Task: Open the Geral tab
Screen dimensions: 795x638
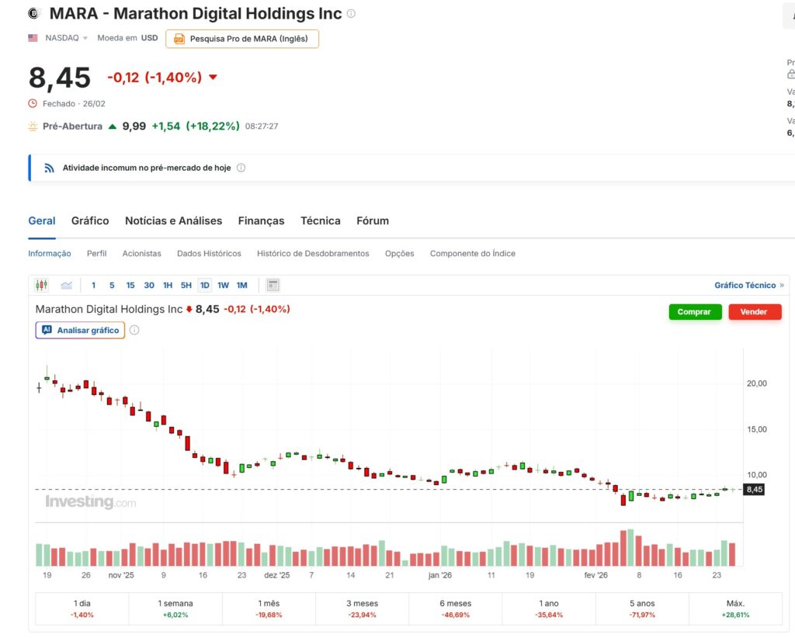Action: [42, 221]
